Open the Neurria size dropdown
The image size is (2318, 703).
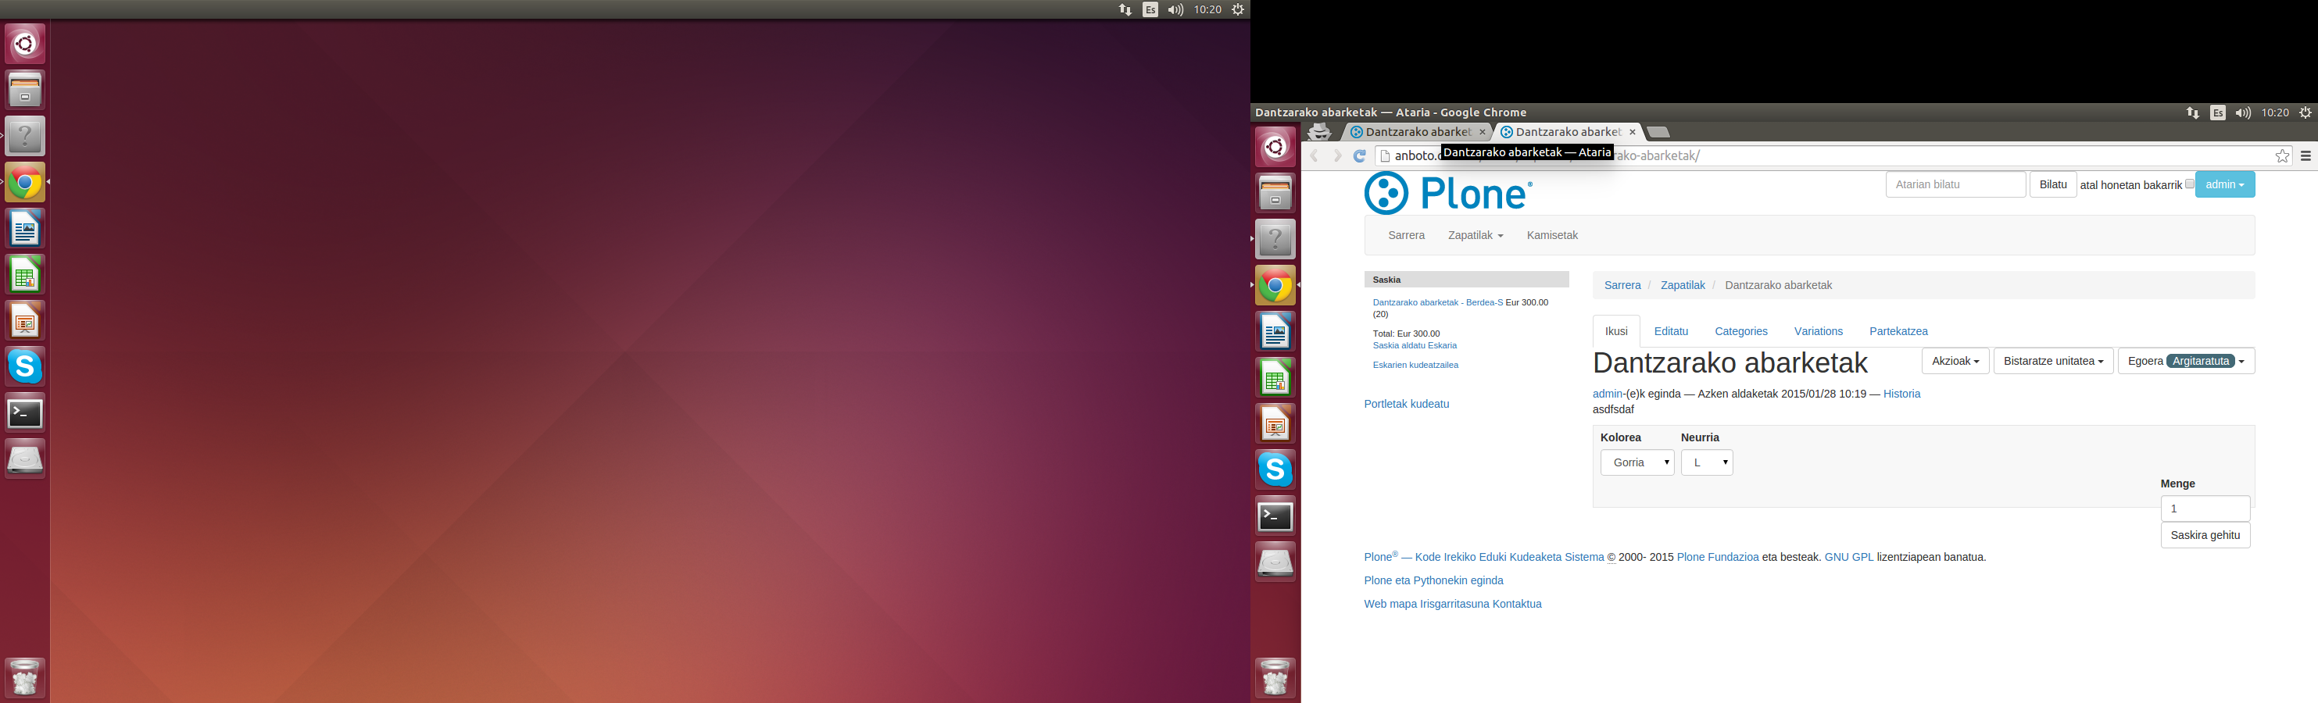[1706, 462]
